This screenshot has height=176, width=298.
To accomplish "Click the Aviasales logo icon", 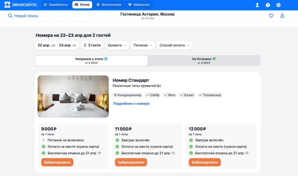I will (7, 5).
